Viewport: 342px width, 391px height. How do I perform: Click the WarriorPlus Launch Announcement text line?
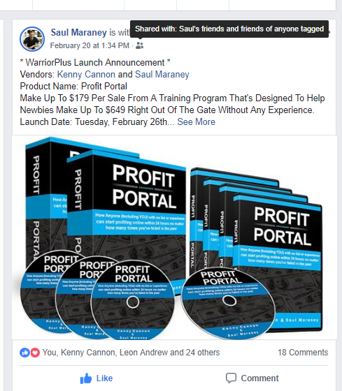(x=95, y=62)
